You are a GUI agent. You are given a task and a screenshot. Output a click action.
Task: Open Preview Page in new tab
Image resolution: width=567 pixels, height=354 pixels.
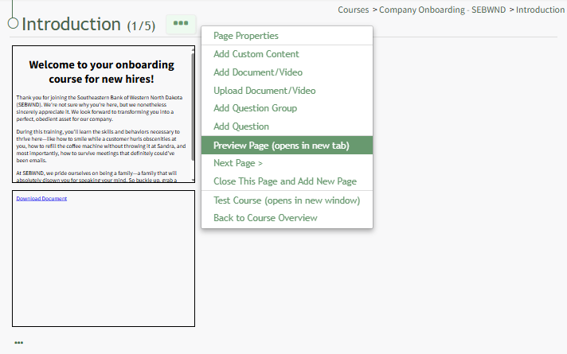[287, 146]
